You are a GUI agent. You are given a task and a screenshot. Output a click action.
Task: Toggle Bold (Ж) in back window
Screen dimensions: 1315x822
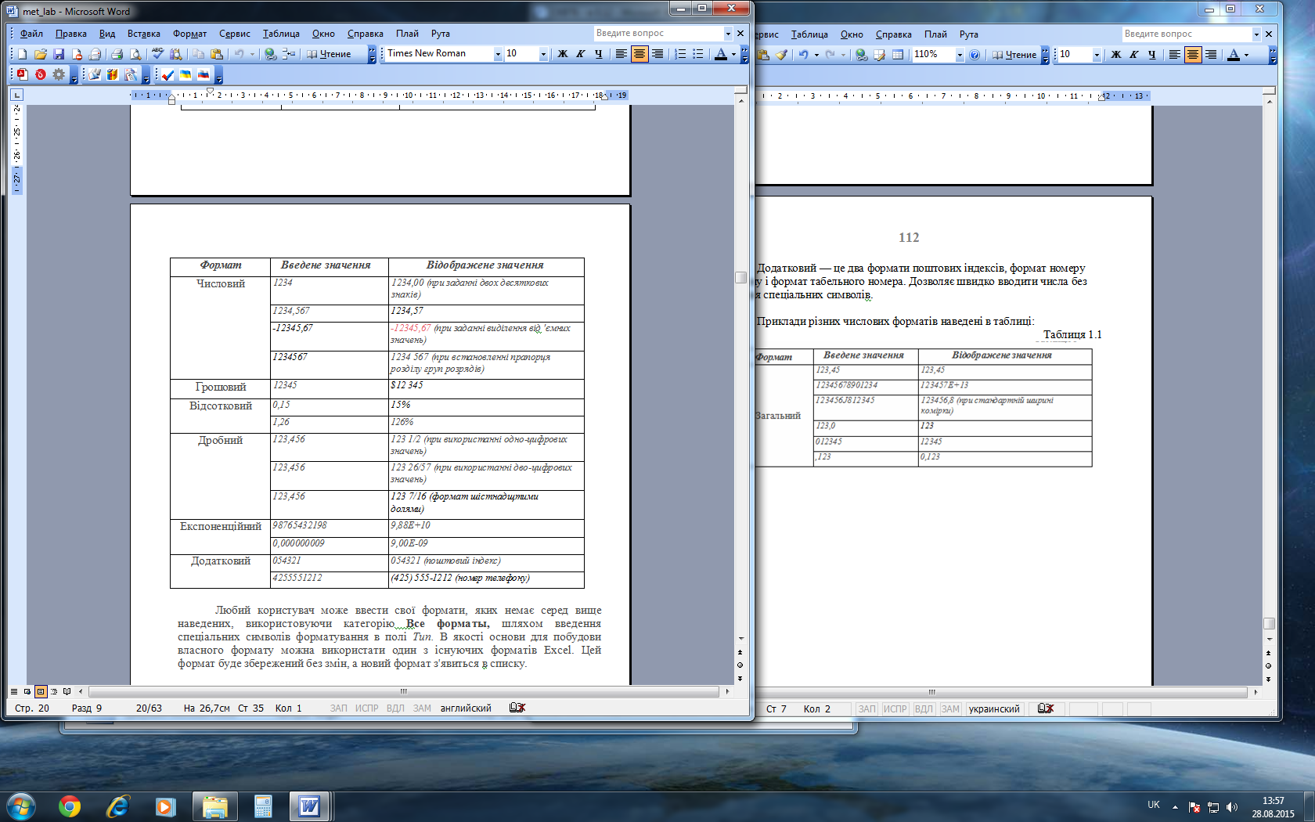[x=1115, y=55]
